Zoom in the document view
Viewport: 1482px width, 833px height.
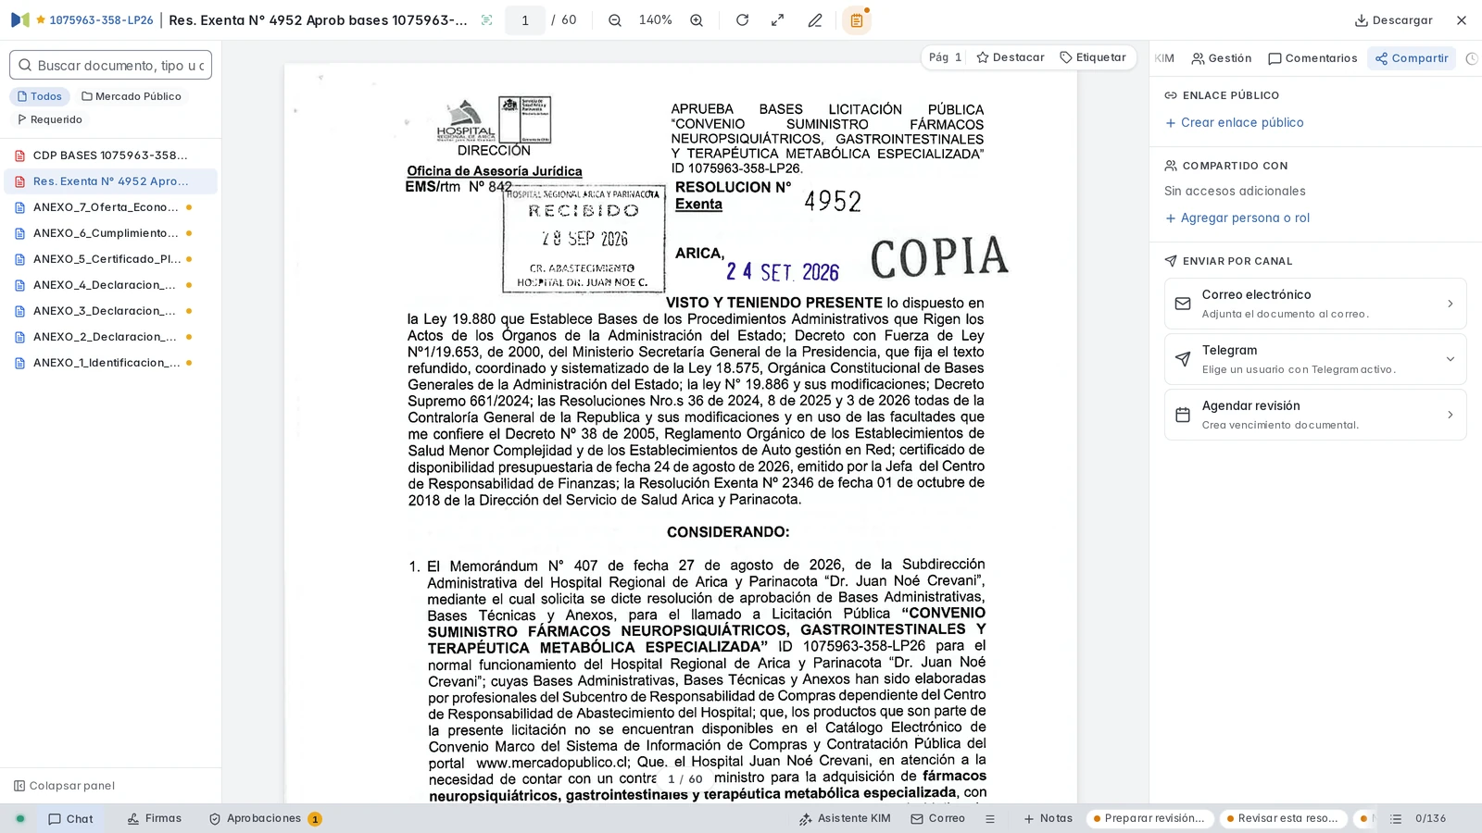coord(697,20)
